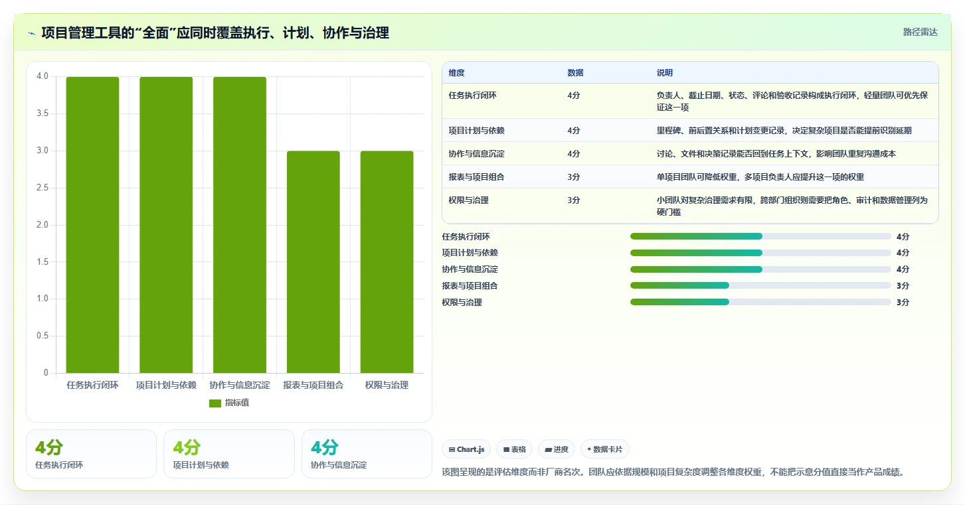Click the description starting 讨论、文件和决策记录
The width and height of the screenshot is (965, 505).
pos(776,154)
